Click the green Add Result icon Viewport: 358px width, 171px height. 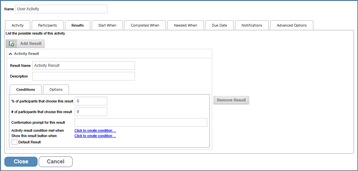[11, 44]
